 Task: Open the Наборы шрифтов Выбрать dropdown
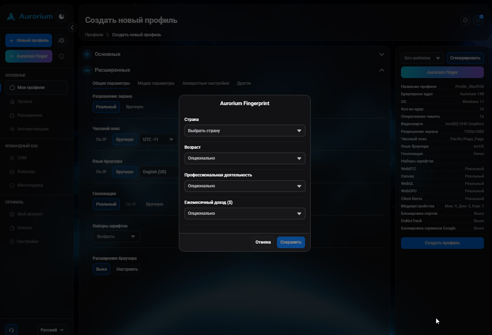(x=116, y=237)
